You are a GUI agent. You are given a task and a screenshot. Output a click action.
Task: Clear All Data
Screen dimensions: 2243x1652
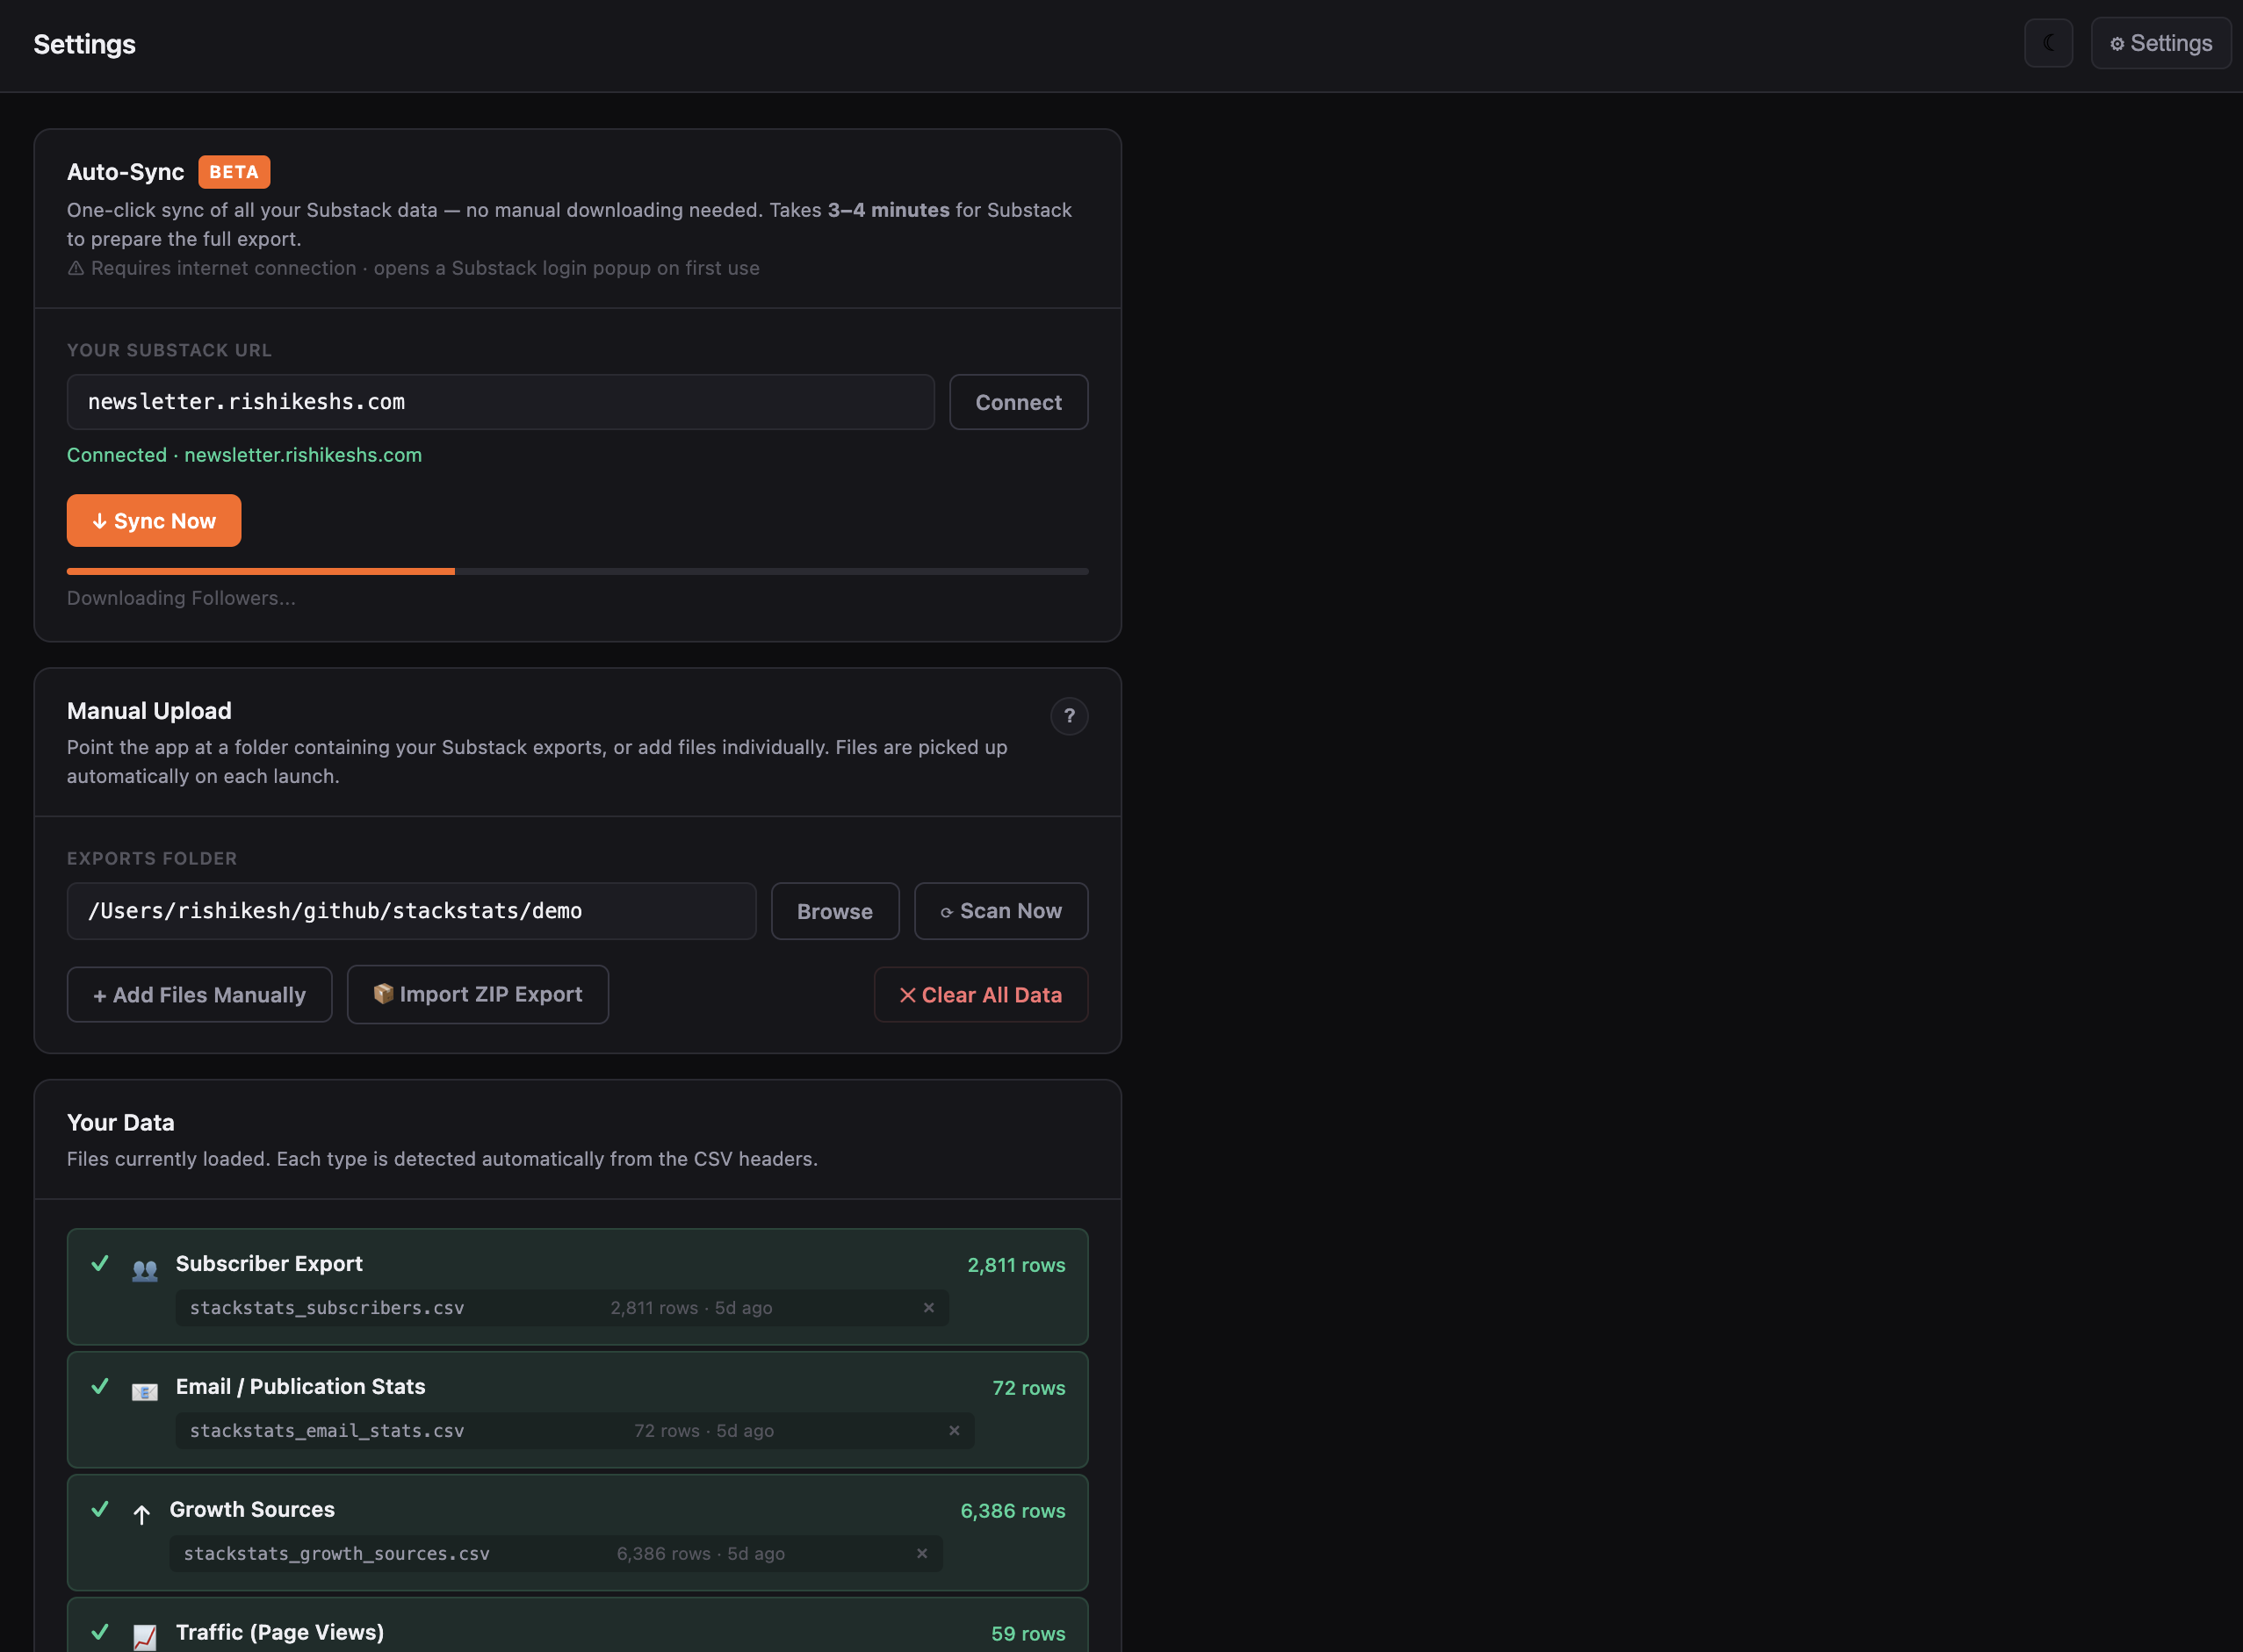pos(980,994)
